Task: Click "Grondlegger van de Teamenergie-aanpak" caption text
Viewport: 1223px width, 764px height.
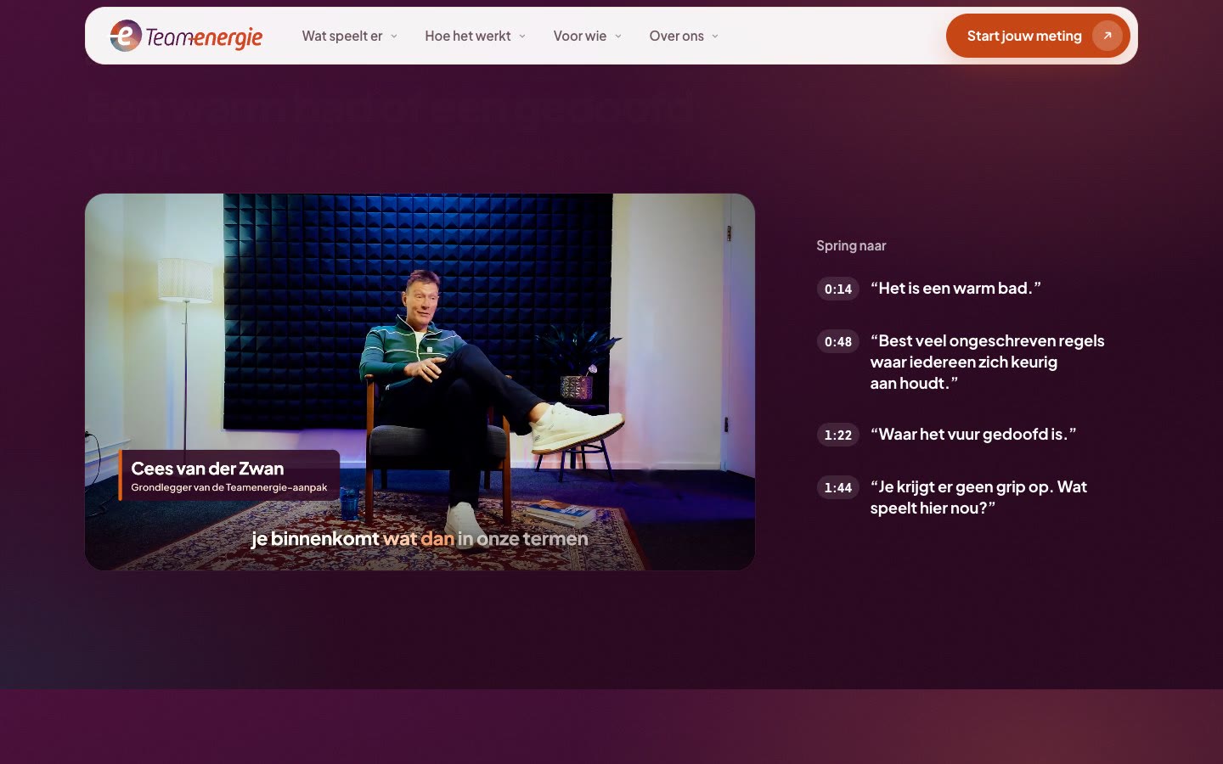Action: pyautogui.click(x=229, y=487)
